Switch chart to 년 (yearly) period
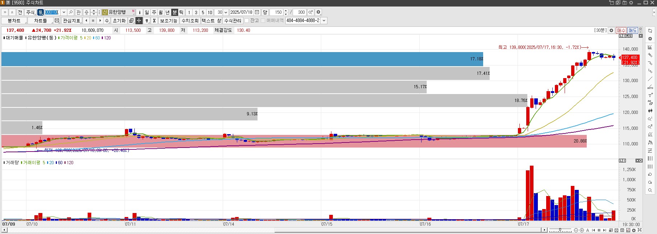 point(168,12)
